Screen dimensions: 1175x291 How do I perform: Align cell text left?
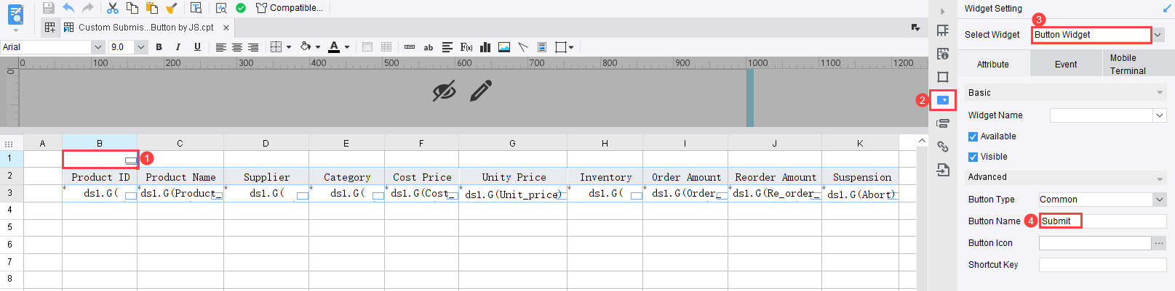point(221,47)
